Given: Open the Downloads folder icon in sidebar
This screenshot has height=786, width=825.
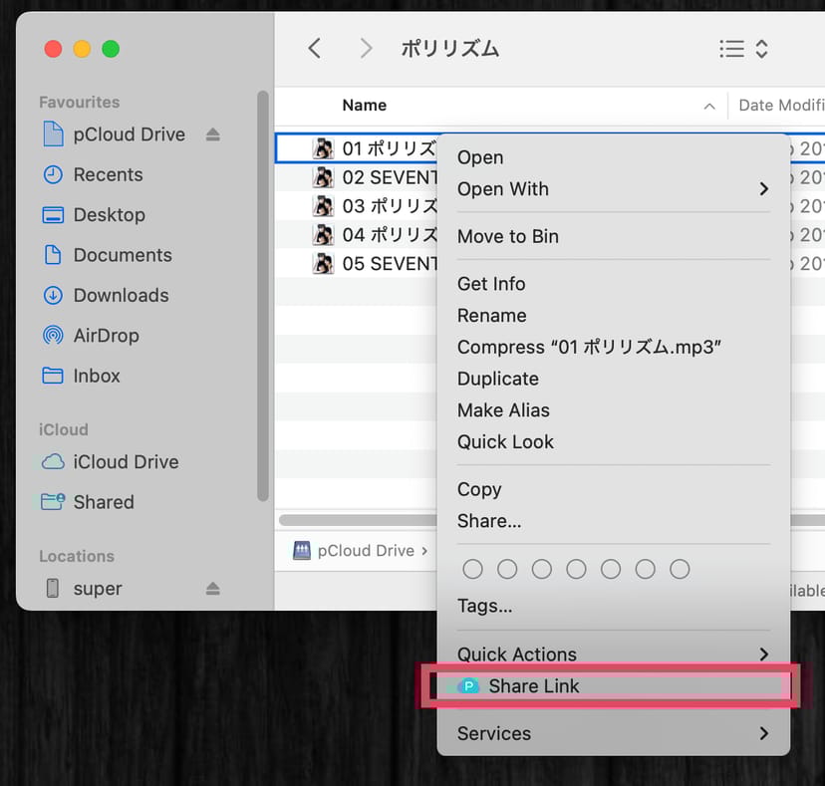Looking at the screenshot, I should (53, 295).
